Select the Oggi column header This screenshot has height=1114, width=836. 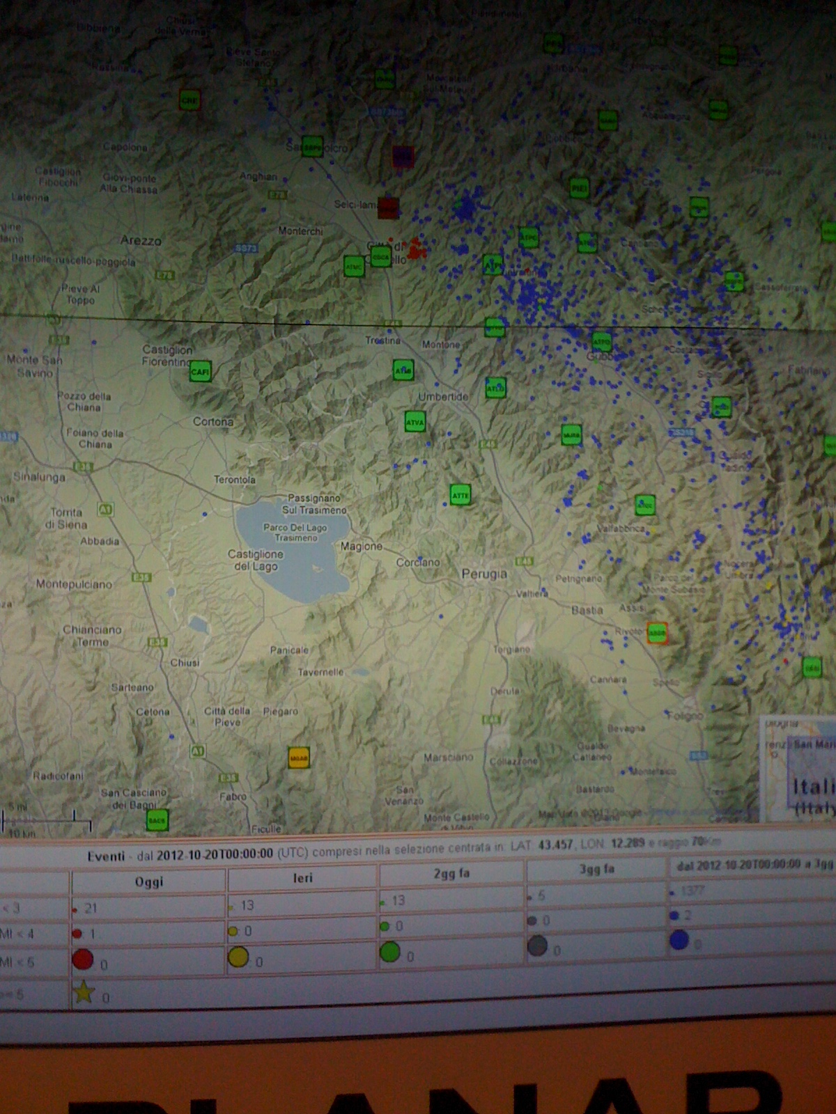(x=148, y=881)
